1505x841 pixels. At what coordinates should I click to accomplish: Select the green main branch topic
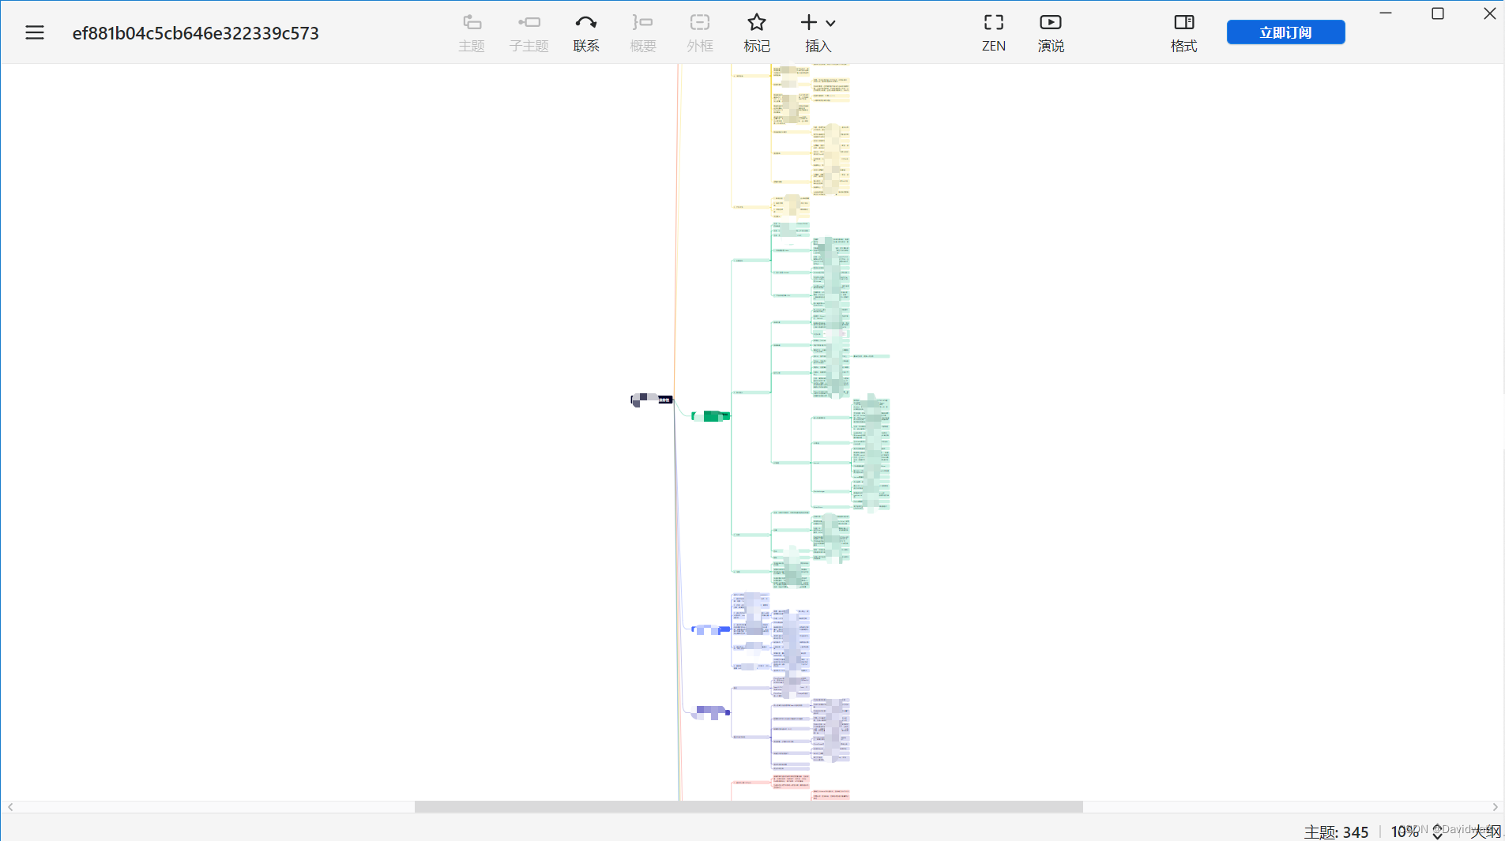point(710,416)
